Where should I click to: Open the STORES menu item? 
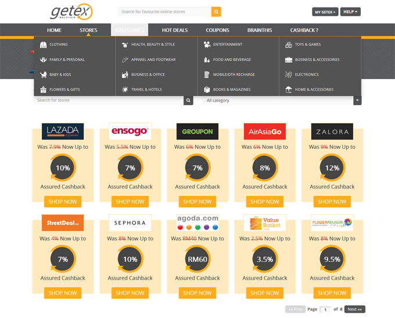[x=88, y=30]
